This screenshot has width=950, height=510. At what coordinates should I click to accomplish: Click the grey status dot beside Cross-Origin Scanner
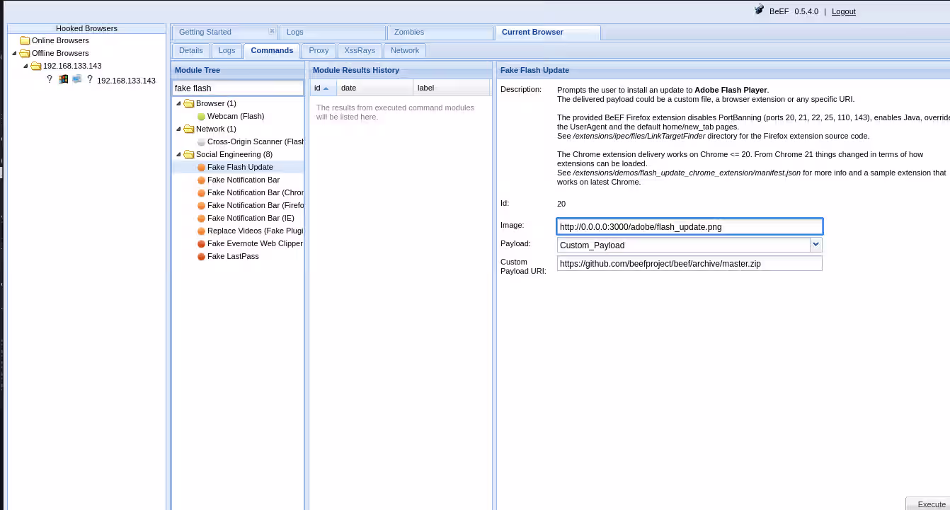click(x=201, y=142)
